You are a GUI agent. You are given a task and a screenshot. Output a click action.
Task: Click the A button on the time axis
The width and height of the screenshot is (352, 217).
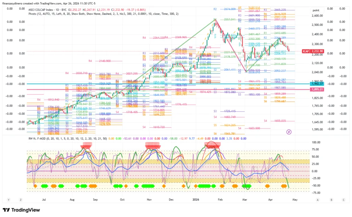[318, 199]
